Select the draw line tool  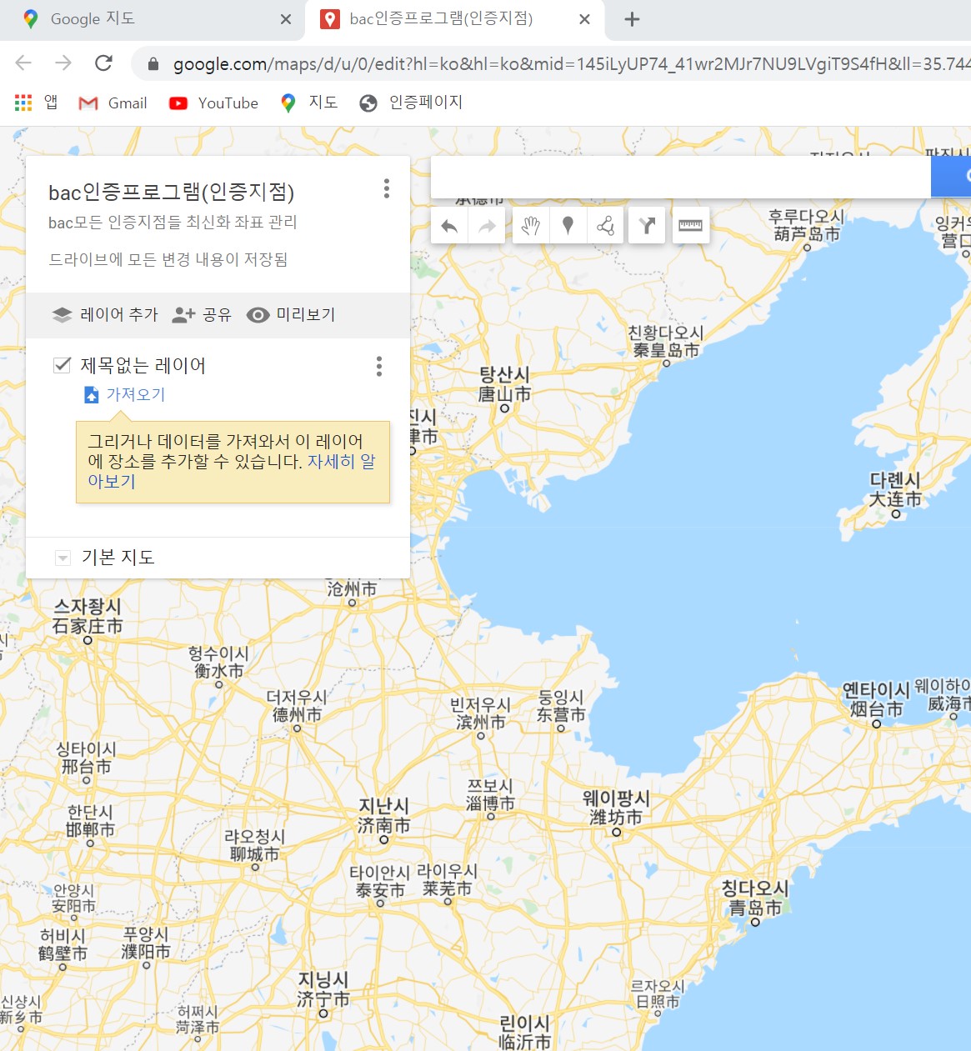click(x=606, y=226)
